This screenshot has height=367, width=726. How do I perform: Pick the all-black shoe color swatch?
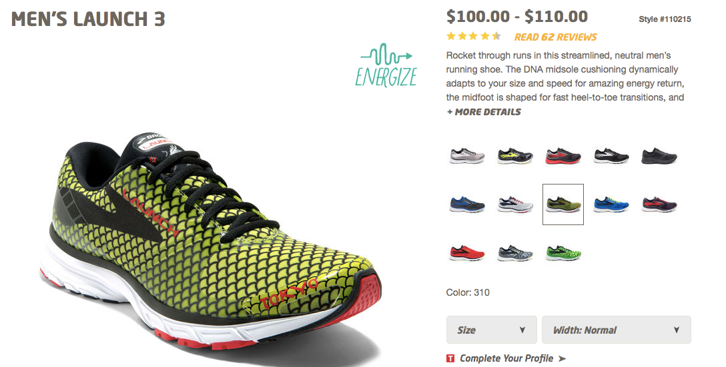[659, 156]
